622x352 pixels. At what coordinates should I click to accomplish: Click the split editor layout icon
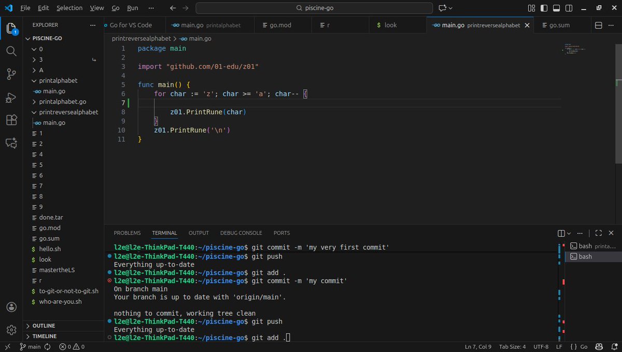pos(598,25)
